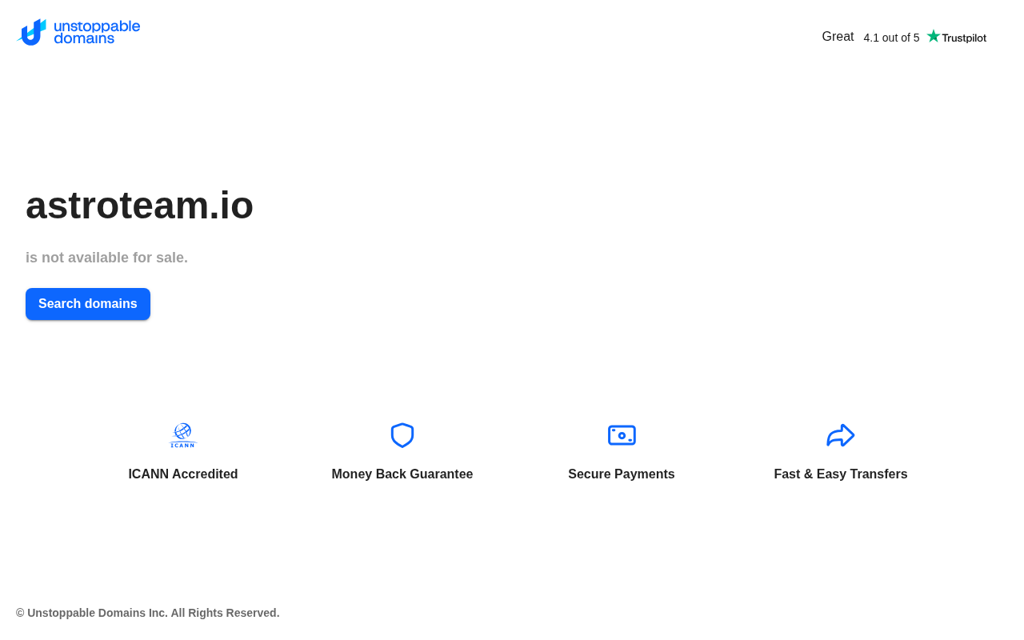Click the Secure Payments label
This screenshot has height=640, width=1024.
click(622, 474)
